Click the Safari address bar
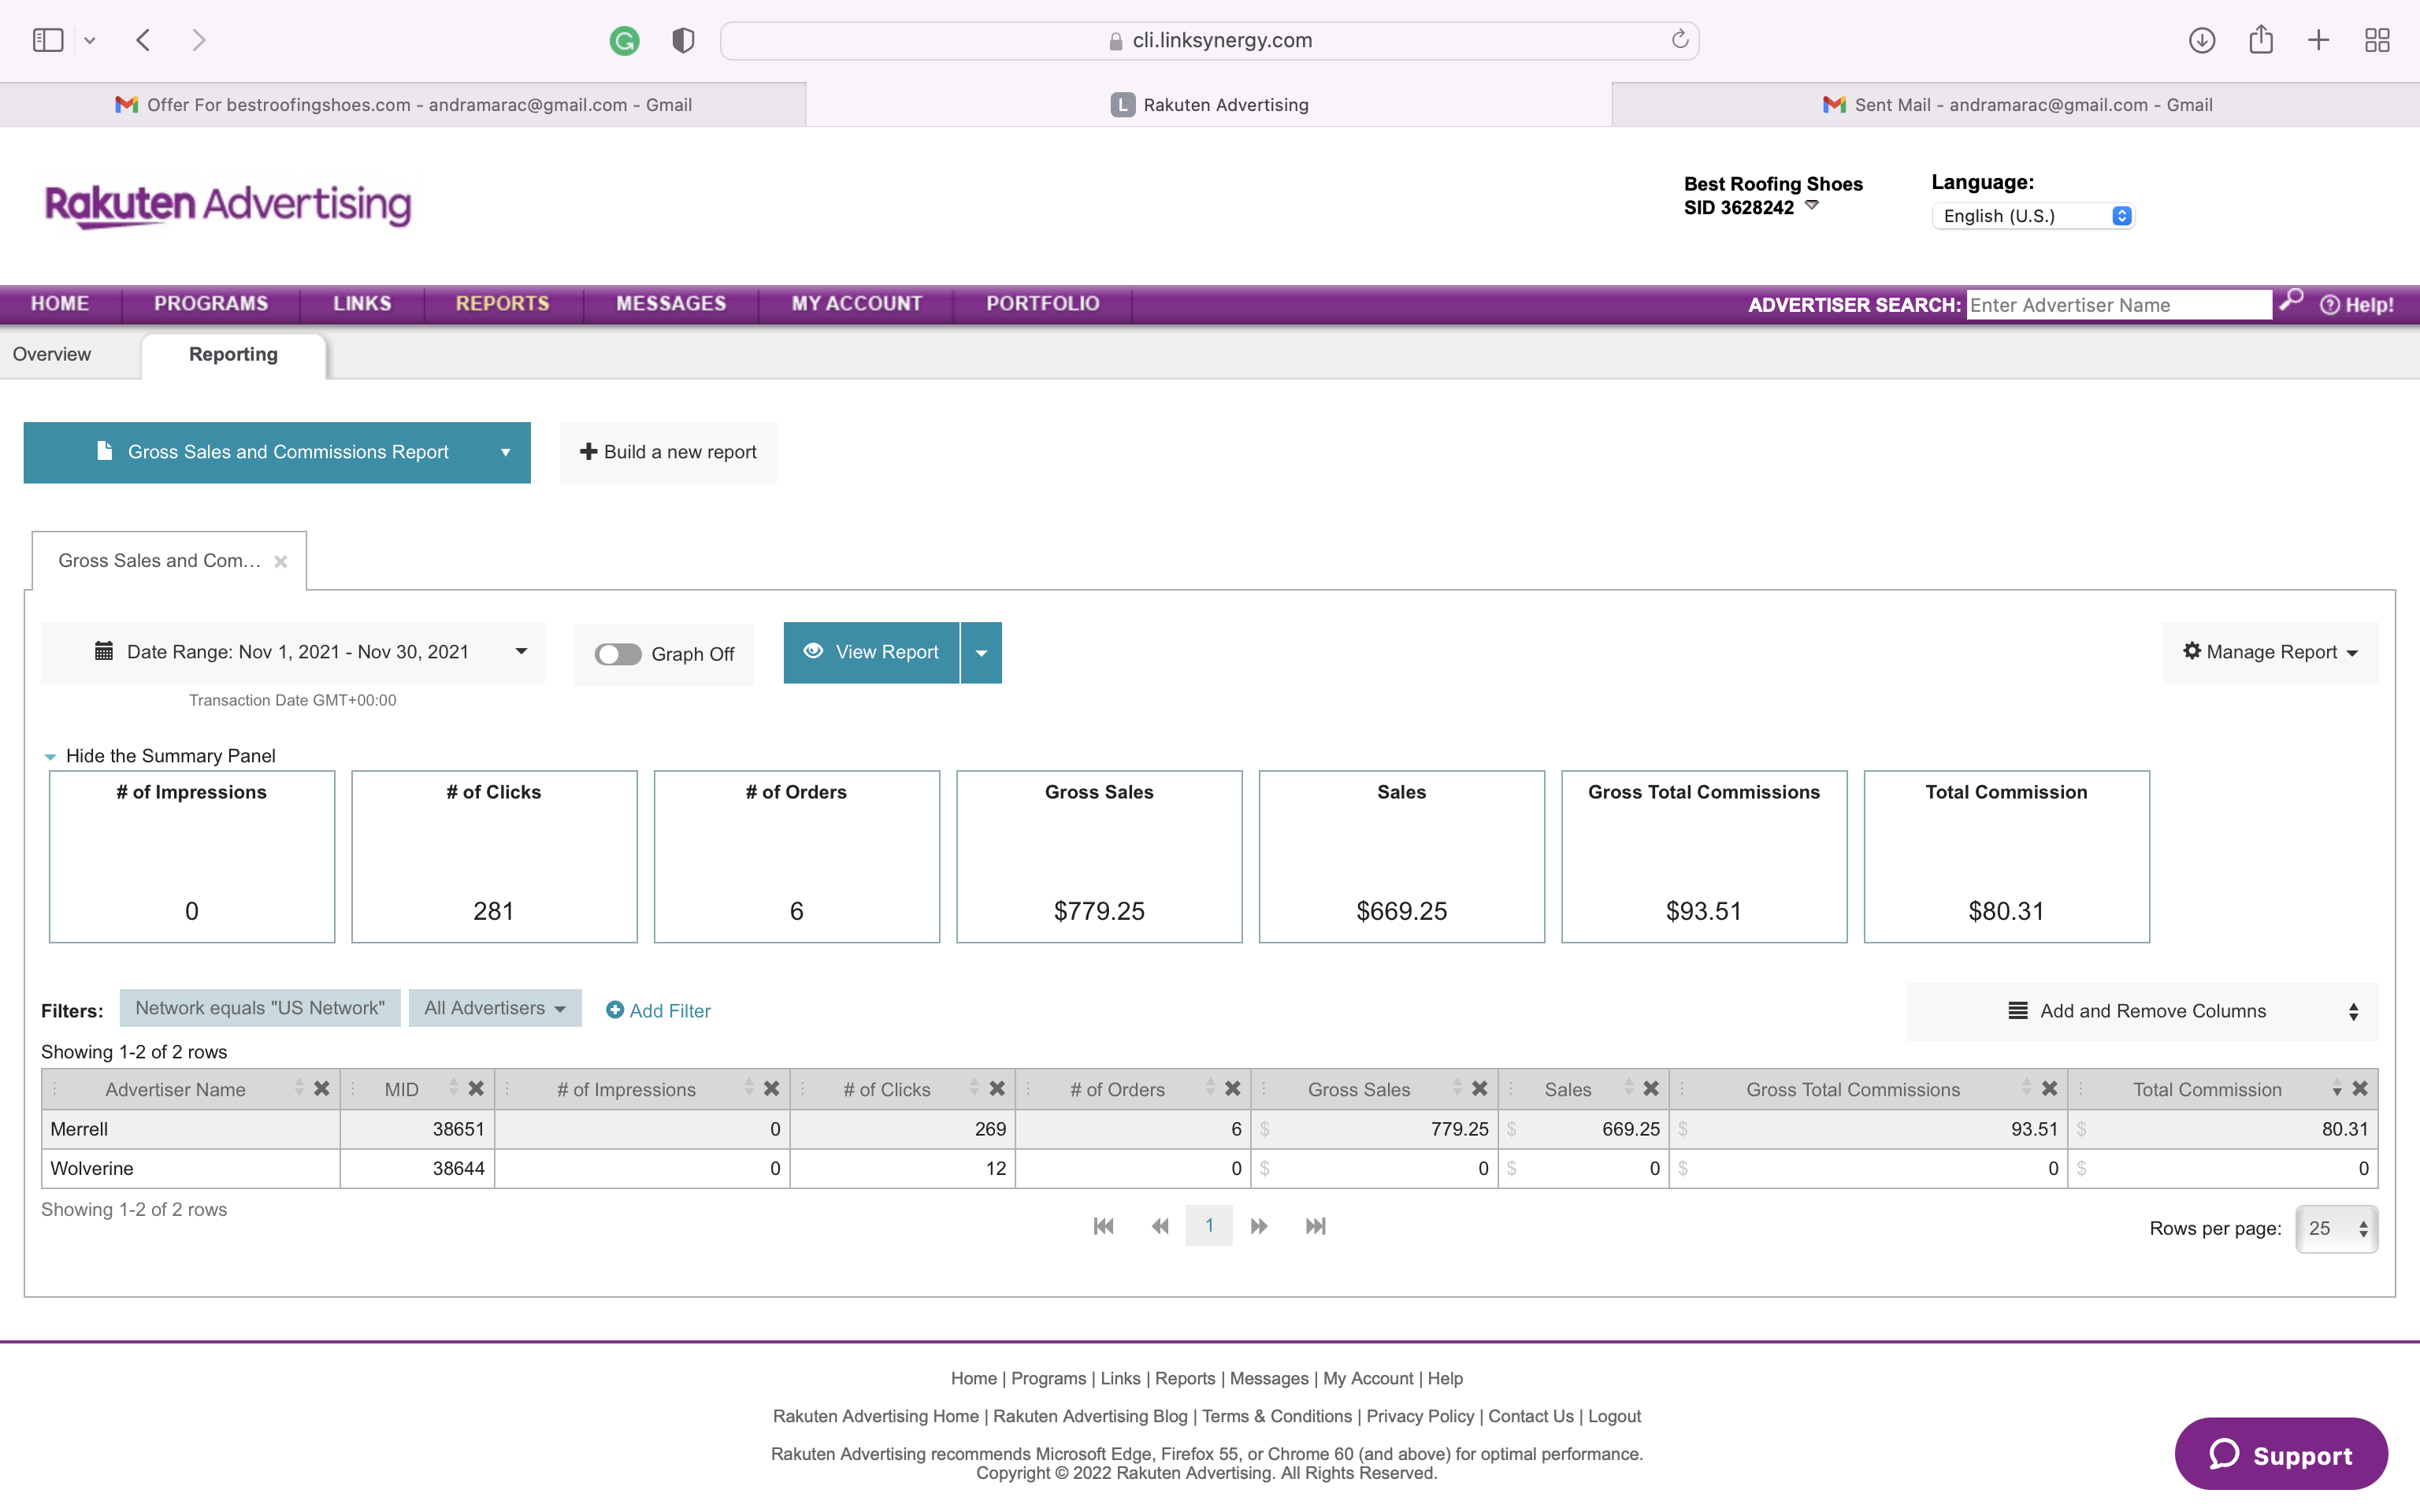 [1209, 40]
